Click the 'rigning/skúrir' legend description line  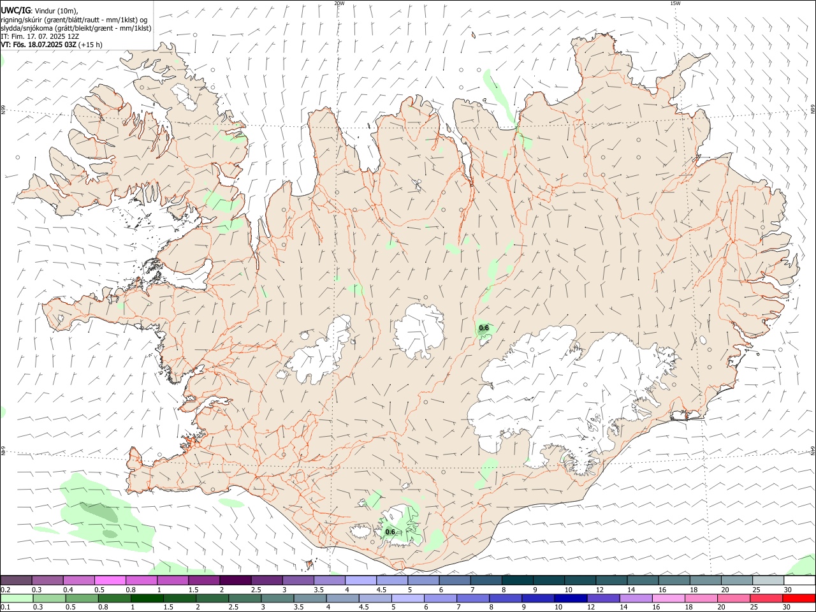click(74, 19)
